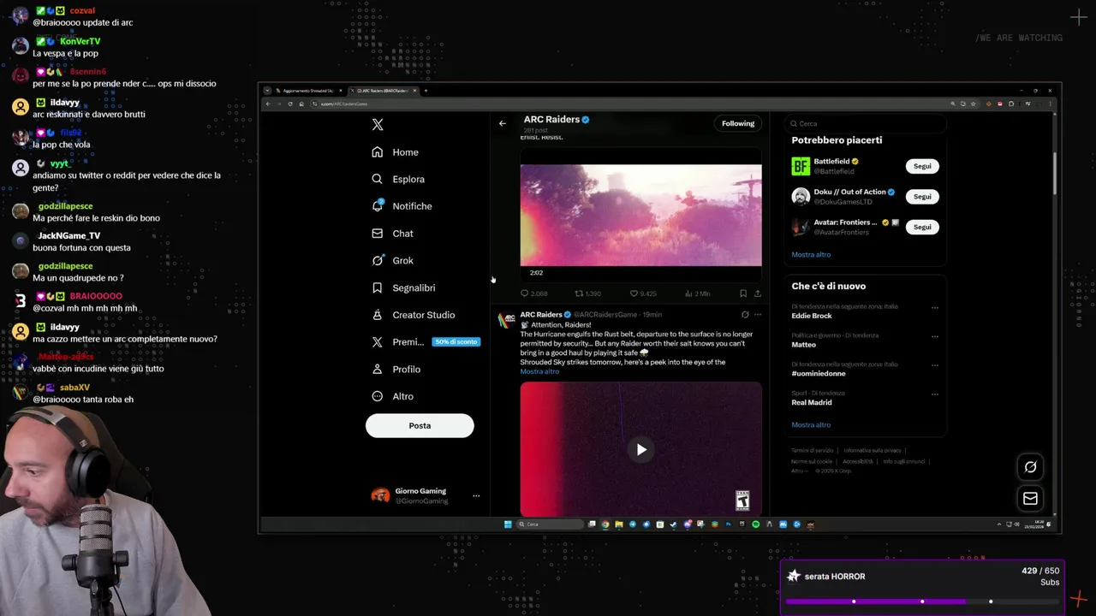
Task: Open Real Madrid trending topic
Action: pos(812,402)
